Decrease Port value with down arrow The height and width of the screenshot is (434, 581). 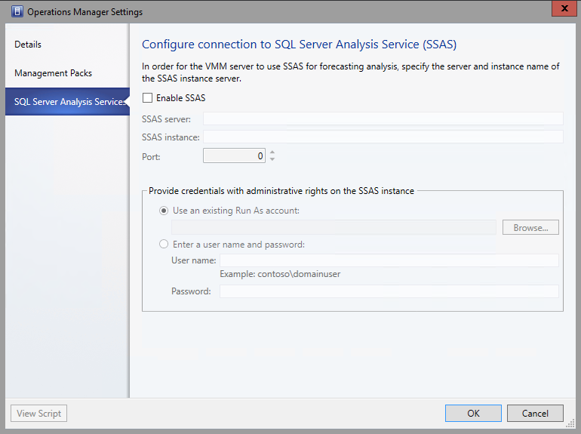(x=272, y=159)
